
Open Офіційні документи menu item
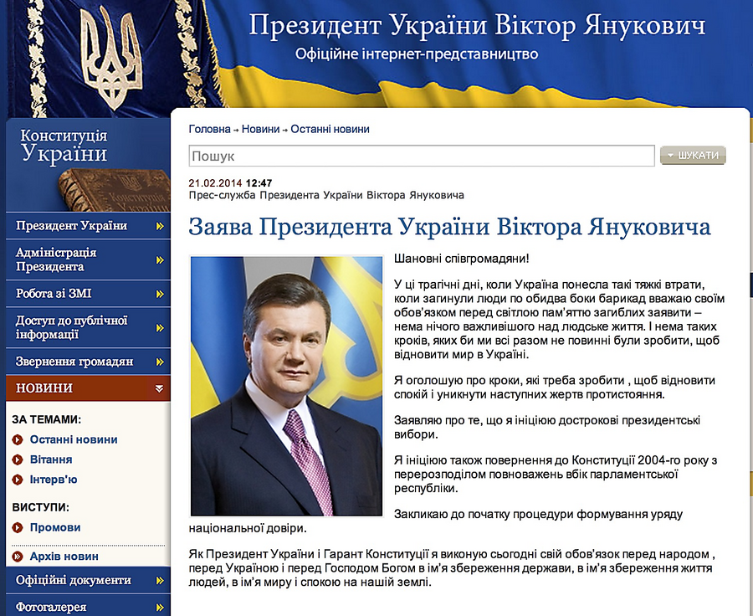pos(74,580)
